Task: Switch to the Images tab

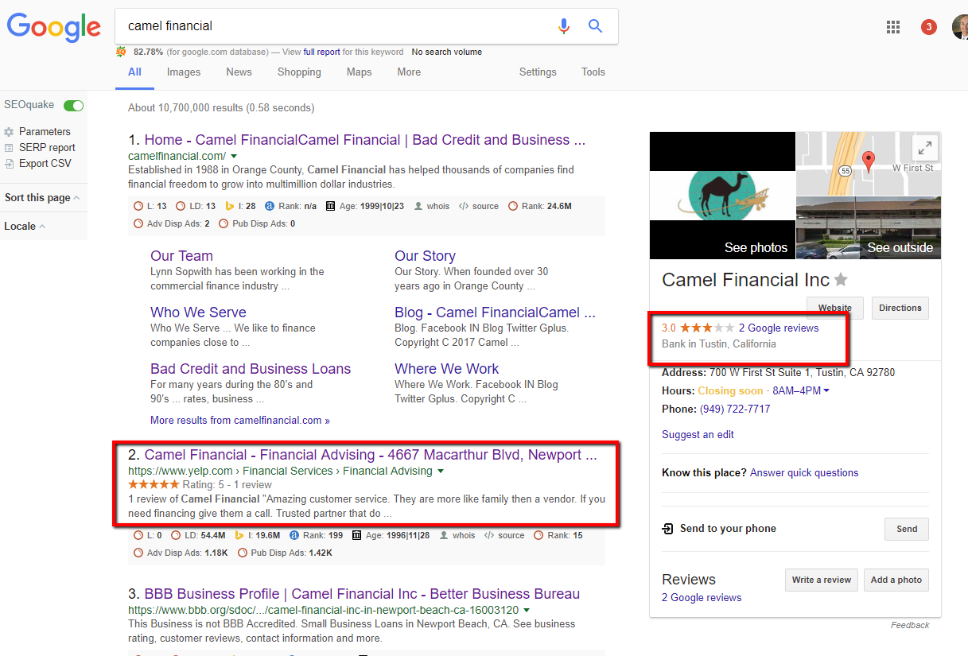Action: tap(184, 72)
